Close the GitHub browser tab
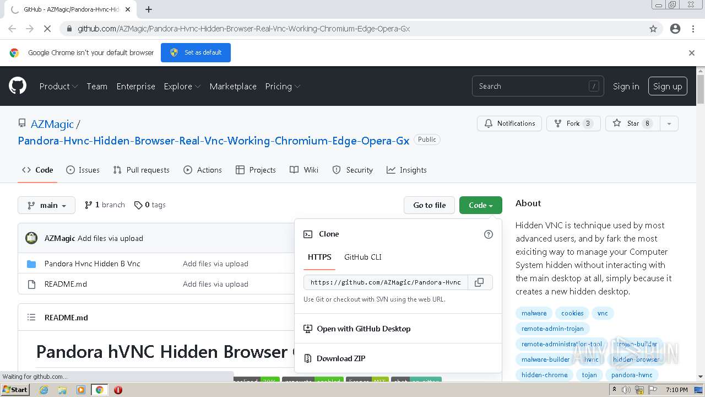This screenshot has height=397, width=705. pyautogui.click(x=128, y=9)
